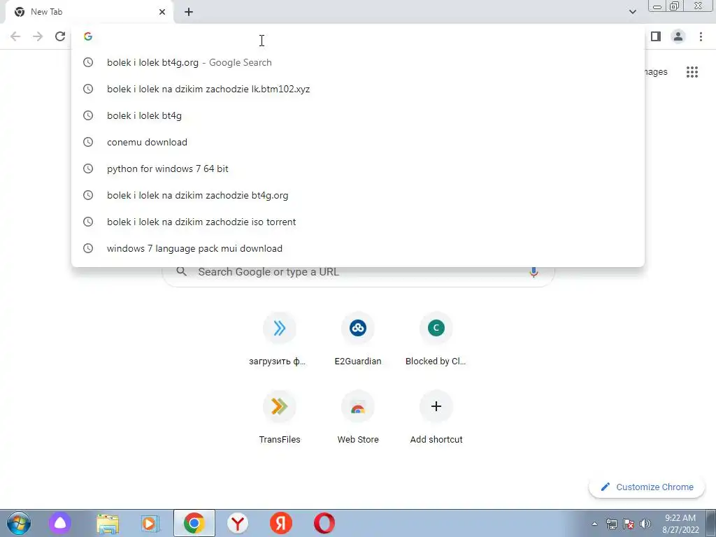Open the volume speaker tray icon
Screen dimensions: 716x537
coord(645,524)
